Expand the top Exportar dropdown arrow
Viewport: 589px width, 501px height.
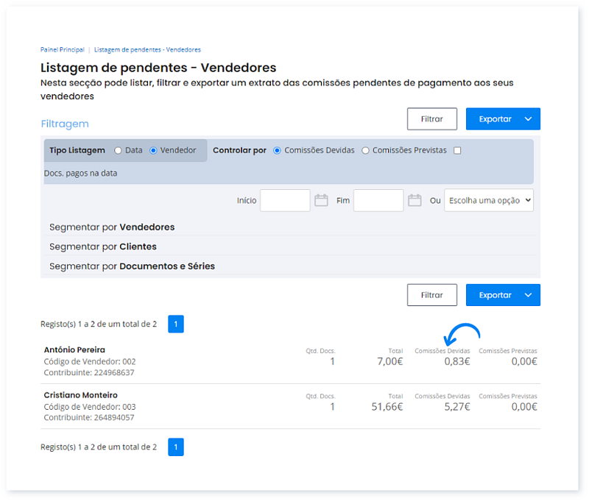(x=528, y=119)
